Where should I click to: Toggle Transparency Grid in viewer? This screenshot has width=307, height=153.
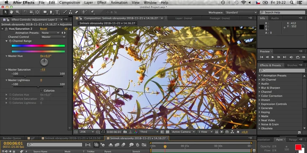click(167, 132)
